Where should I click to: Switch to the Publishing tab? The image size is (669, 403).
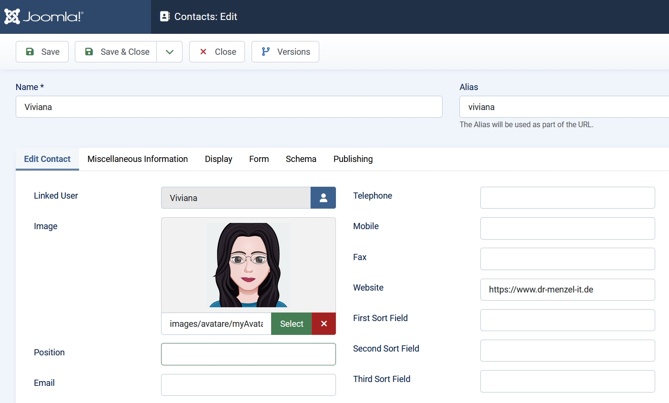[353, 159]
